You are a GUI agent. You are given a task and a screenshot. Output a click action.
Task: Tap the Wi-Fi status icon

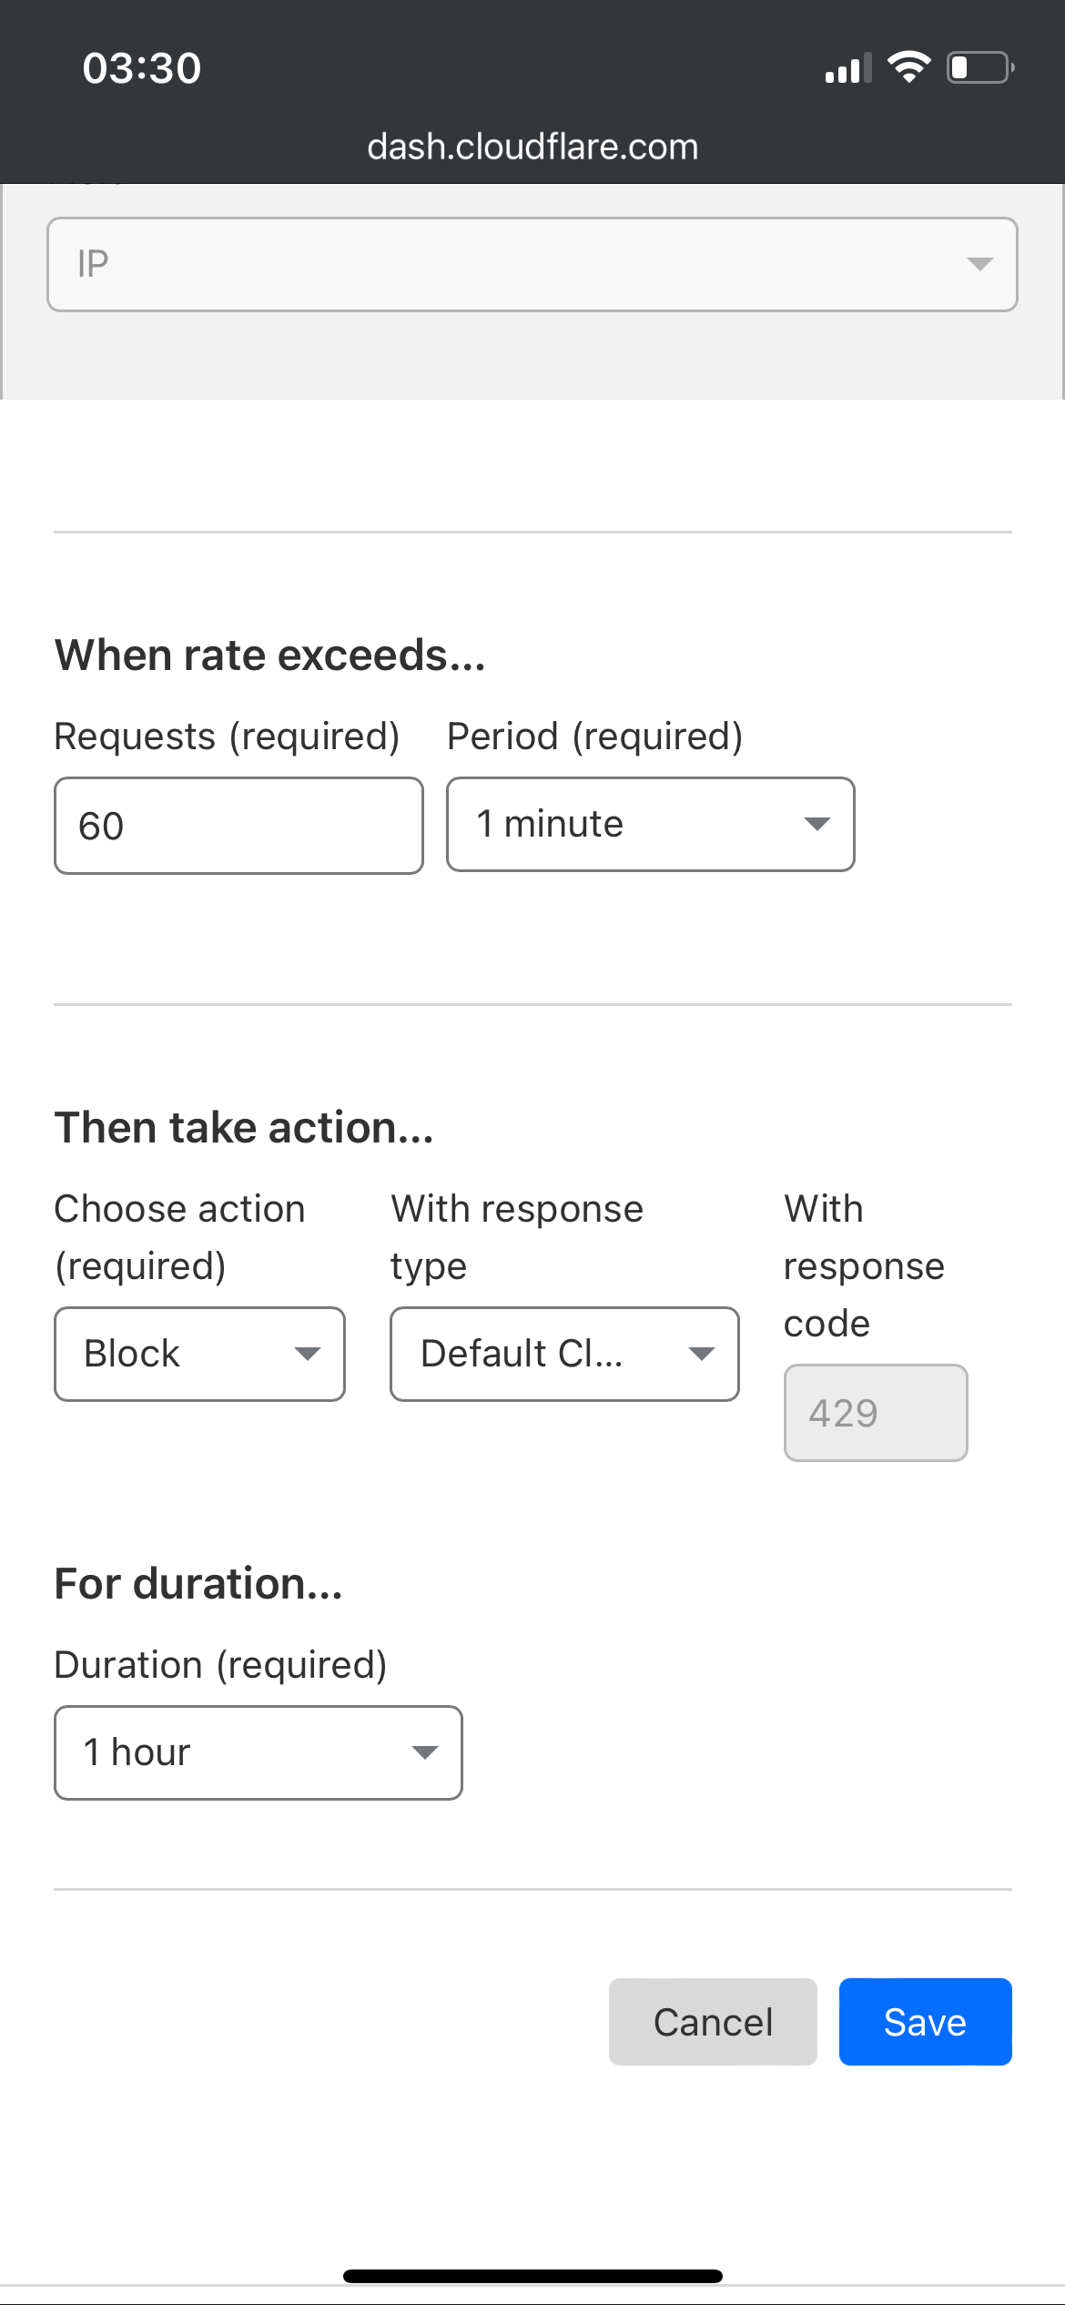point(908,67)
